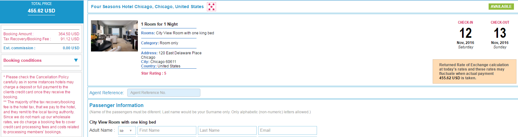Click the Last Name field
This screenshot has height=137, width=518.
(227, 130)
